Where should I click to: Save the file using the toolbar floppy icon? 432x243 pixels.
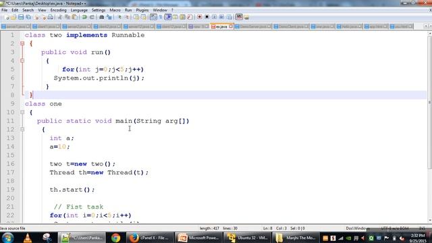point(21,17)
